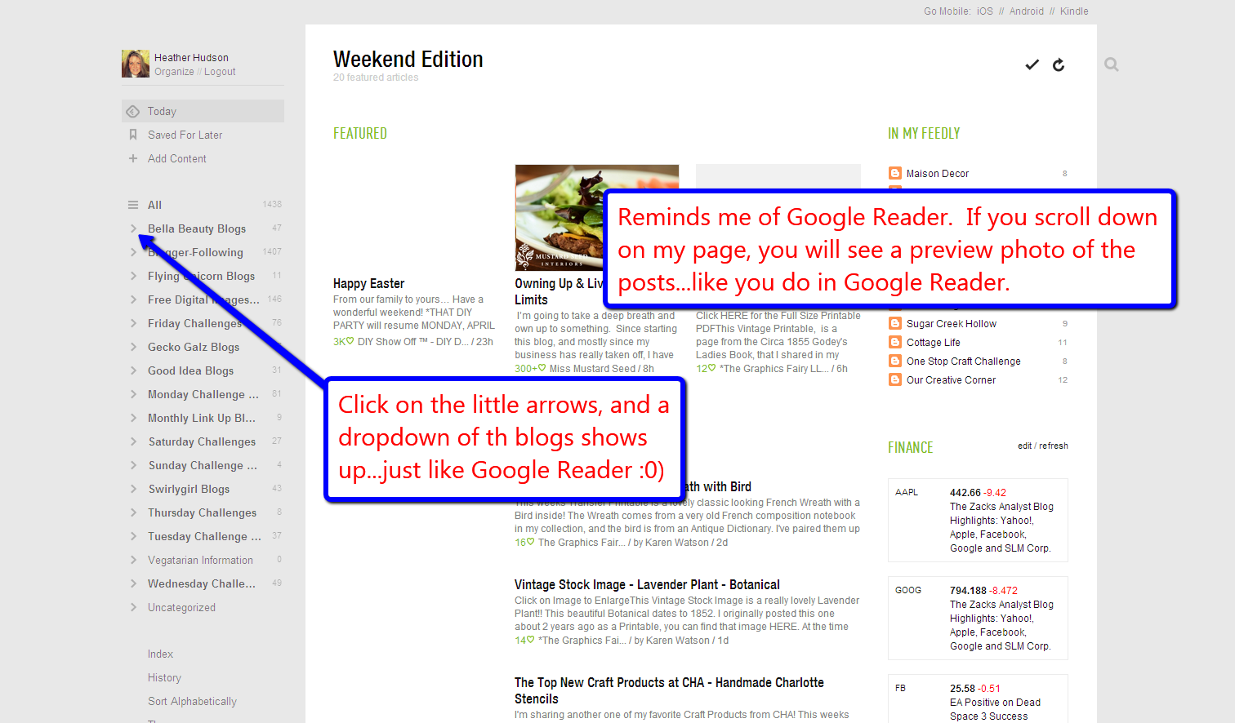Viewport: 1235px width, 723px height.
Task: Click the mark all as read checkmark icon
Action: point(1032,64)
